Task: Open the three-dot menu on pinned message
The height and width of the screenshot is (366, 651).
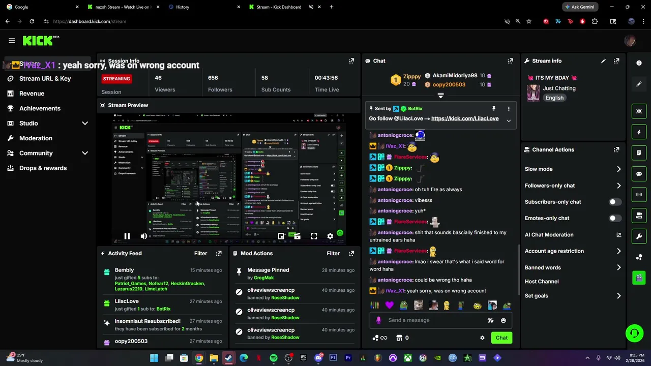Action: click(509, 108)
